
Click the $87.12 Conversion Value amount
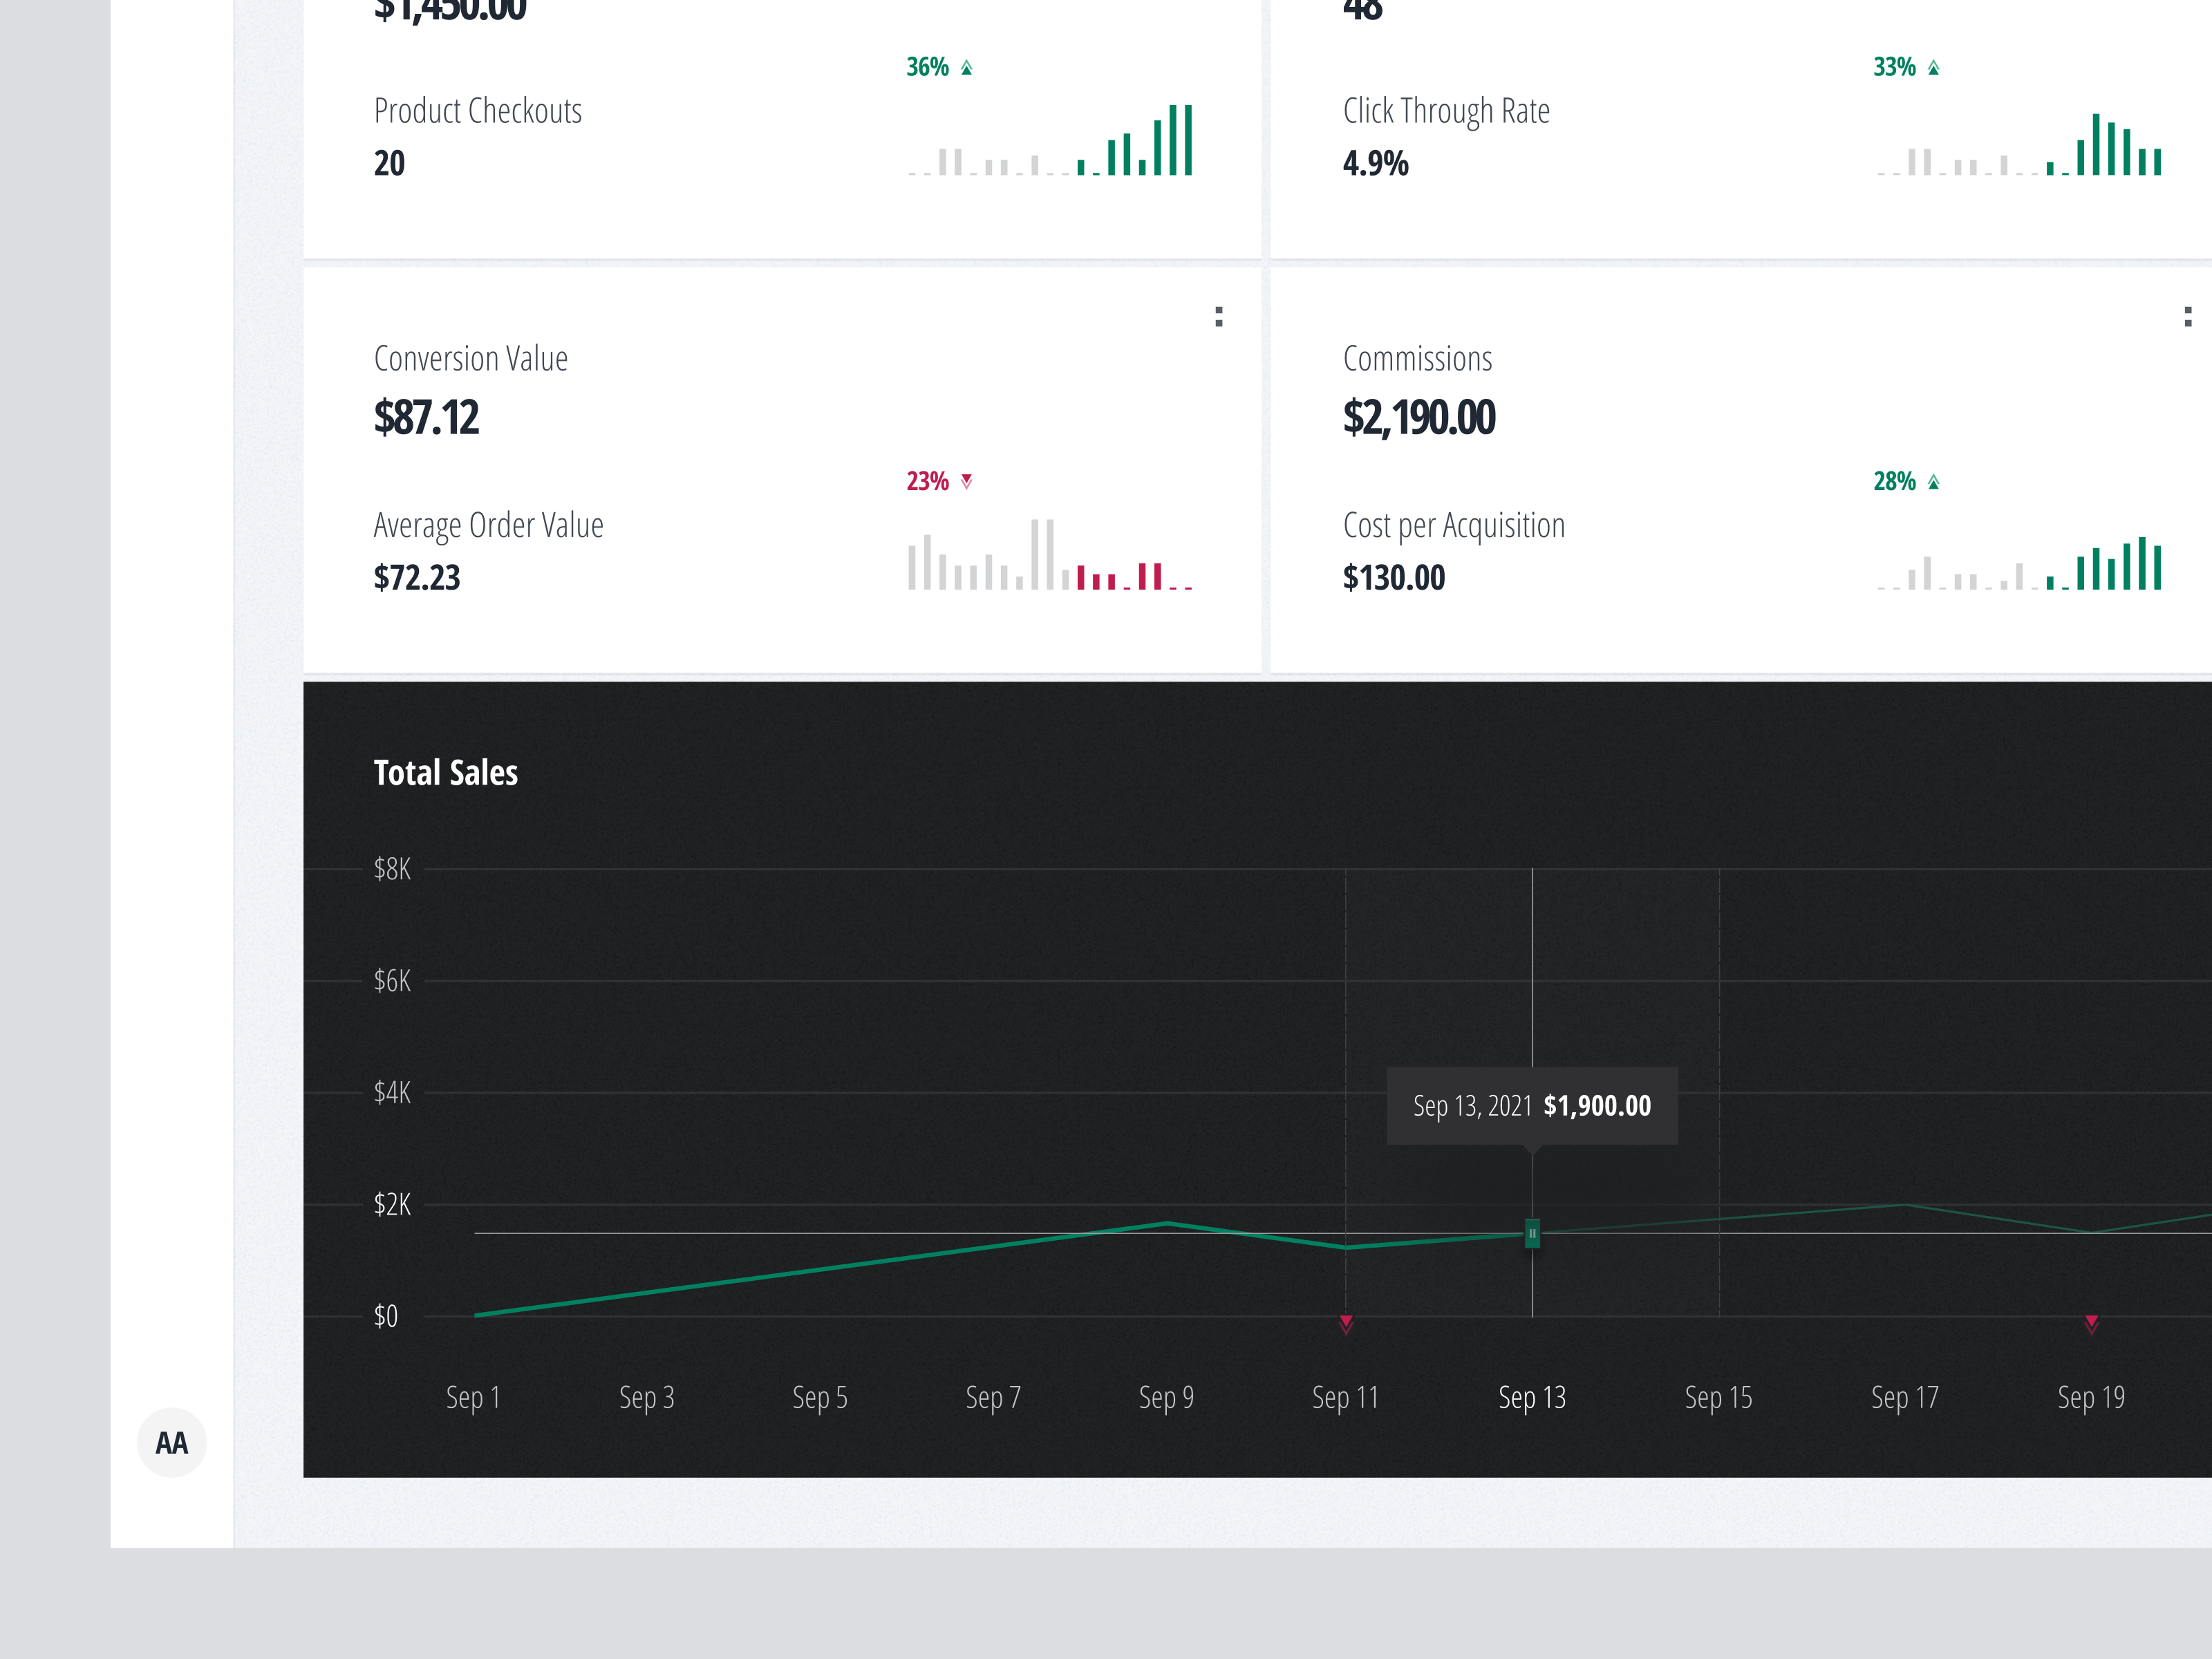[x=426, y=417]
